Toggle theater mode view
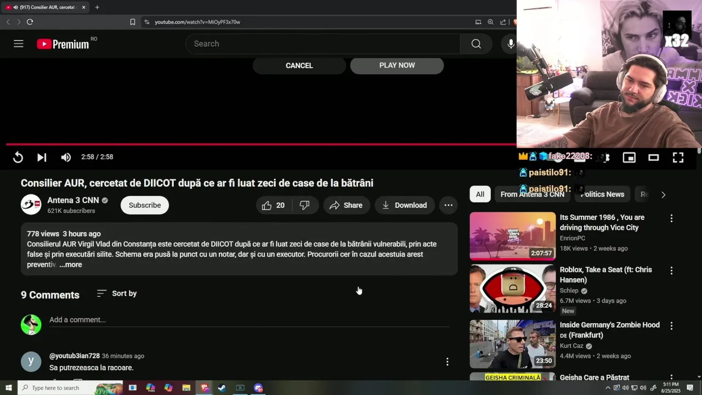Viewport: 702px width, 395px height. pos(653,157)
